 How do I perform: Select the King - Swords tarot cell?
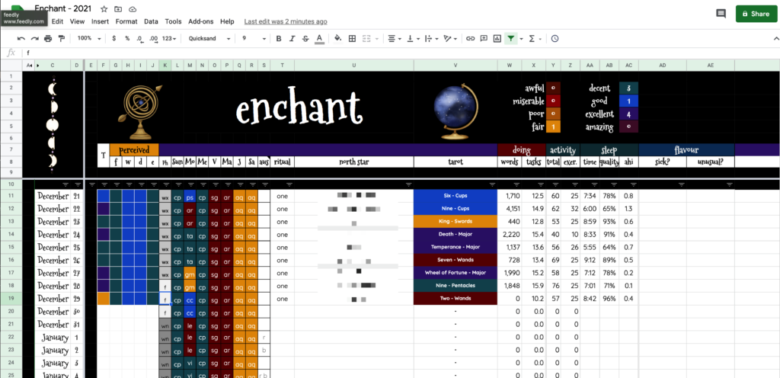pyautogui.click(x=456, y=222)
